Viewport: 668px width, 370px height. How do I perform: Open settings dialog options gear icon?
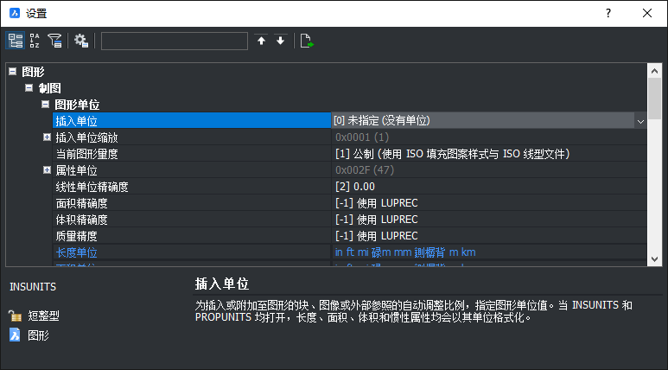click(x=81, y=41)
